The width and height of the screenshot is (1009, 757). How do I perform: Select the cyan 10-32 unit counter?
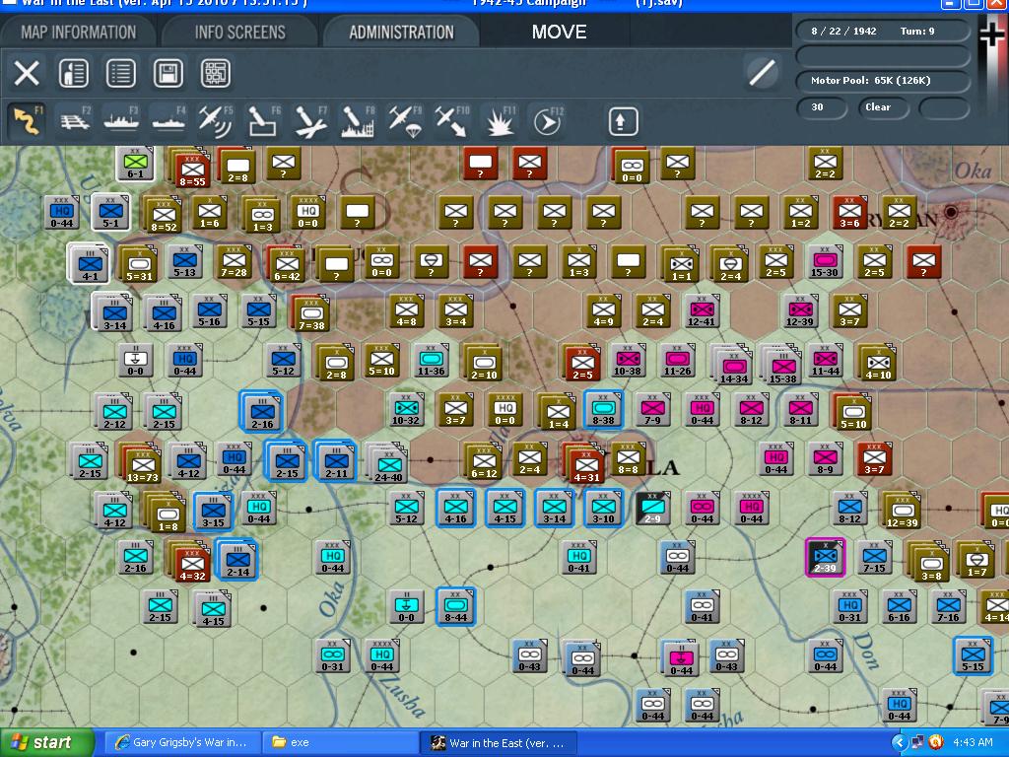[406, 409]
